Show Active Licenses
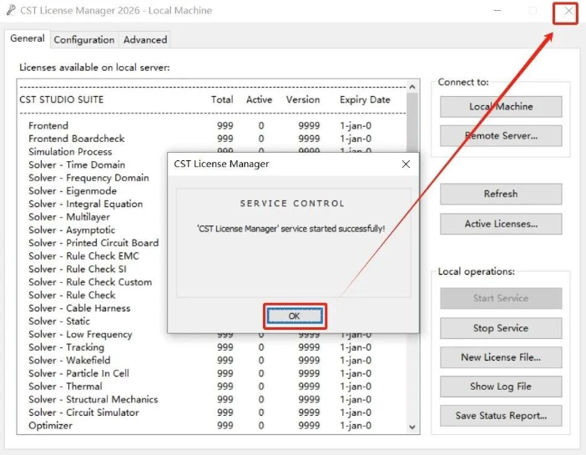The width and height of the screenshot is (586, 455). click(500, 224)
